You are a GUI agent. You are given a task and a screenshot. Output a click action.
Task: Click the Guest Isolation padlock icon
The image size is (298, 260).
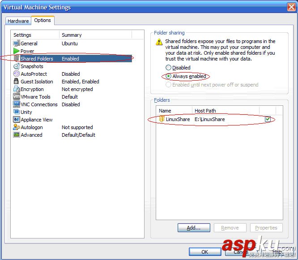point(17,81)
